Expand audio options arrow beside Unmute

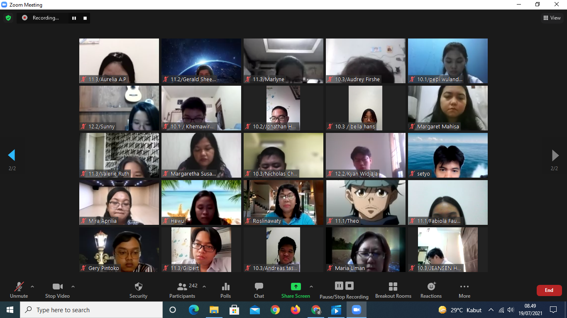[32, 287]
